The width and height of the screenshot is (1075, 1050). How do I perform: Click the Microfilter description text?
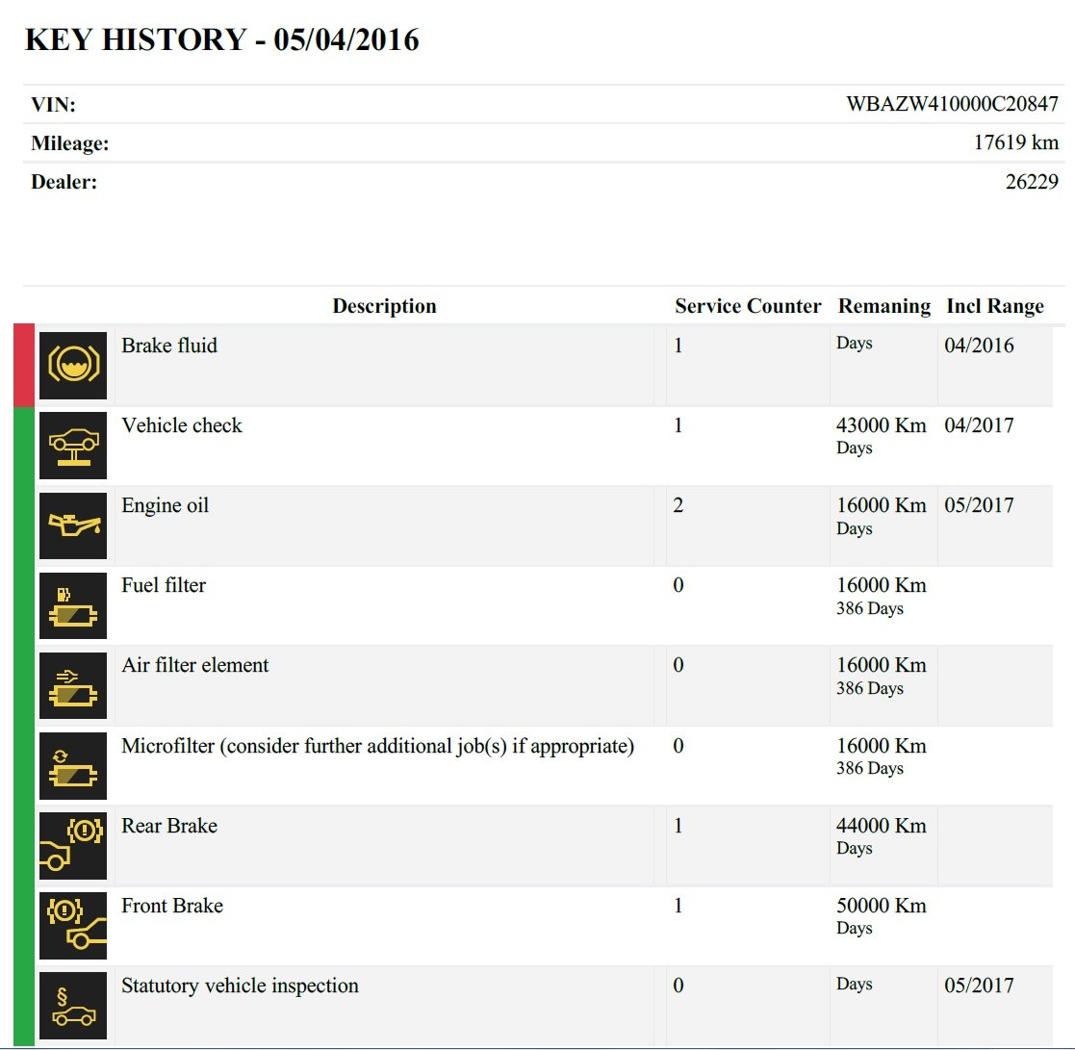point(377,746)
